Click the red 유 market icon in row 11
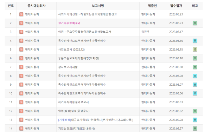The width and height of the screenshot is (204, 132). click(x=21, y=102)
